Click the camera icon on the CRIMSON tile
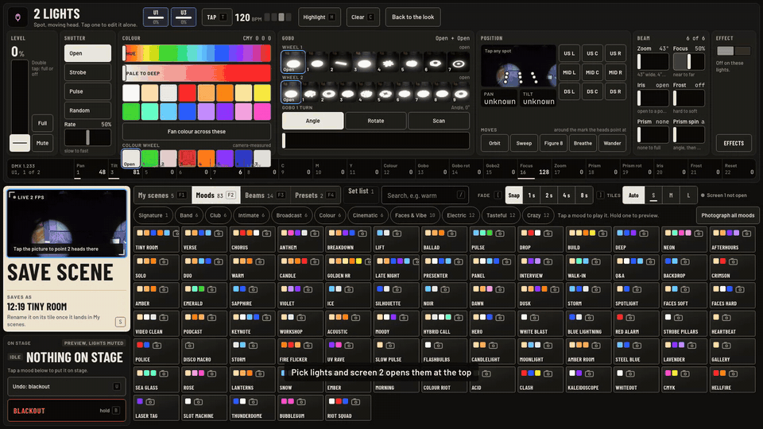The width and height of the screenshot is (763, 429). (x=734, y=261)
